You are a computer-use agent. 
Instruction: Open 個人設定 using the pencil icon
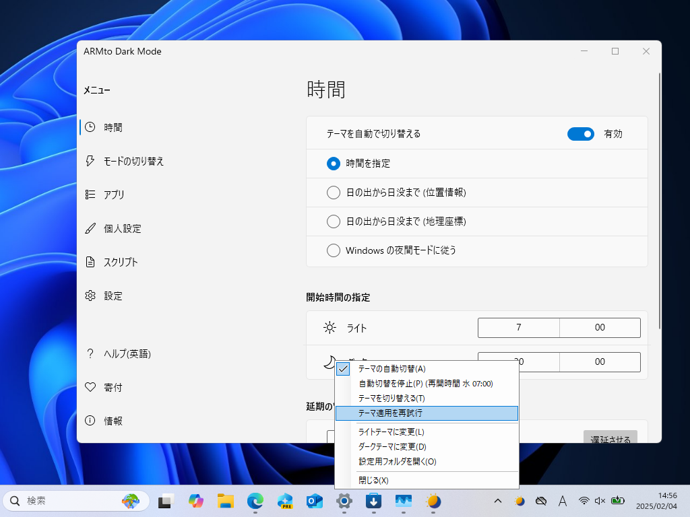[90, 228]
